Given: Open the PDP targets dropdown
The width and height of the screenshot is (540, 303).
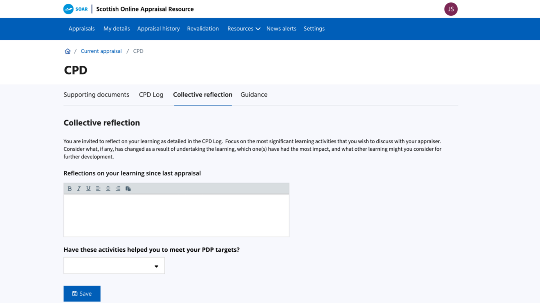Looking at the screenshot, I should point(114,265).
